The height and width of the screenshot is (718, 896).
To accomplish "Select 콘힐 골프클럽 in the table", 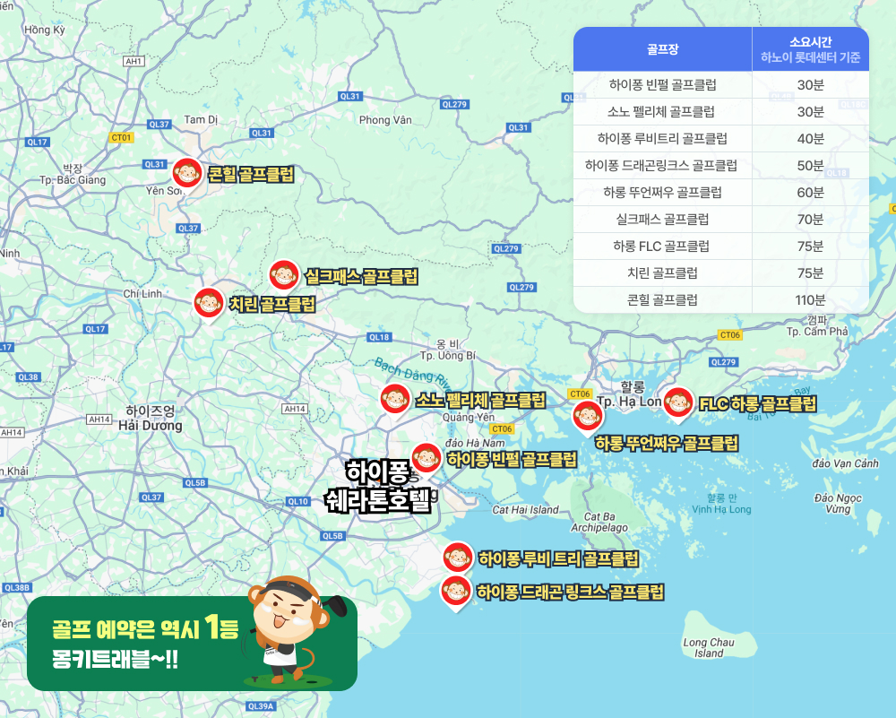I will pos(663,299).
